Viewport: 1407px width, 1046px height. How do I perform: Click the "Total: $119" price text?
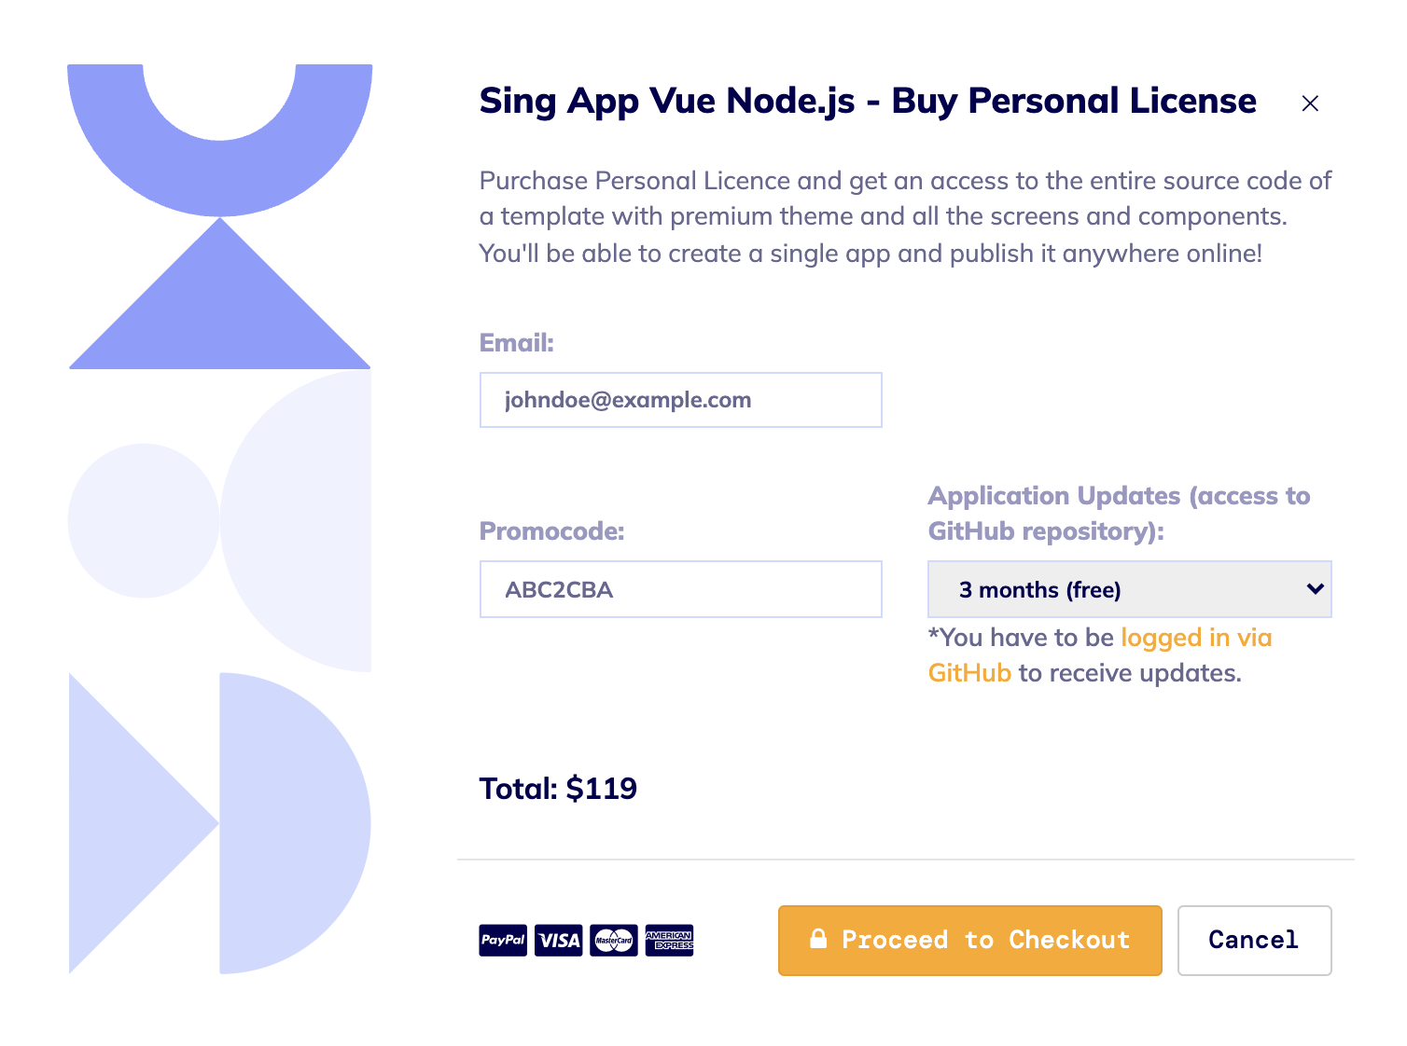tap(558, 789)
